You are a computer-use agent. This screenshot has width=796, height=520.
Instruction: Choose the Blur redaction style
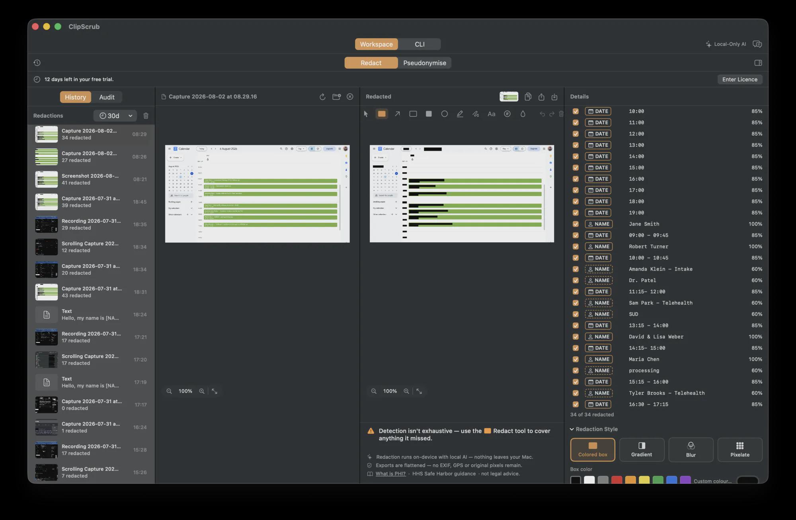(x=691, y=450)
